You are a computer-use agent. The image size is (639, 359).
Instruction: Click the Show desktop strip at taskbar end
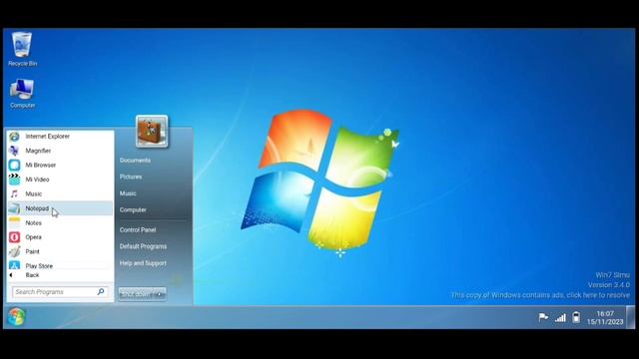click(630, 317)
